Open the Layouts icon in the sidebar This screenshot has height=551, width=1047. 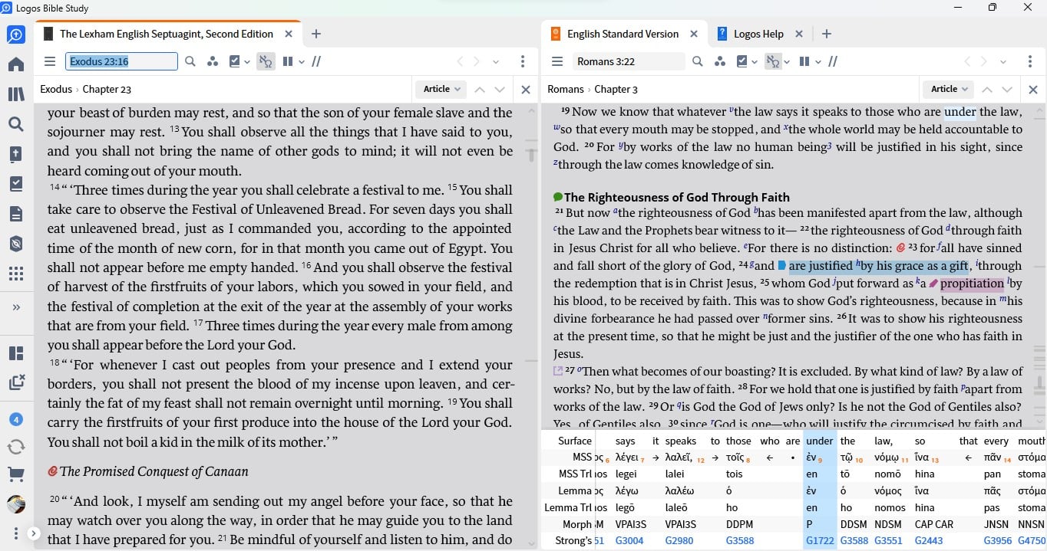point(16,353)
